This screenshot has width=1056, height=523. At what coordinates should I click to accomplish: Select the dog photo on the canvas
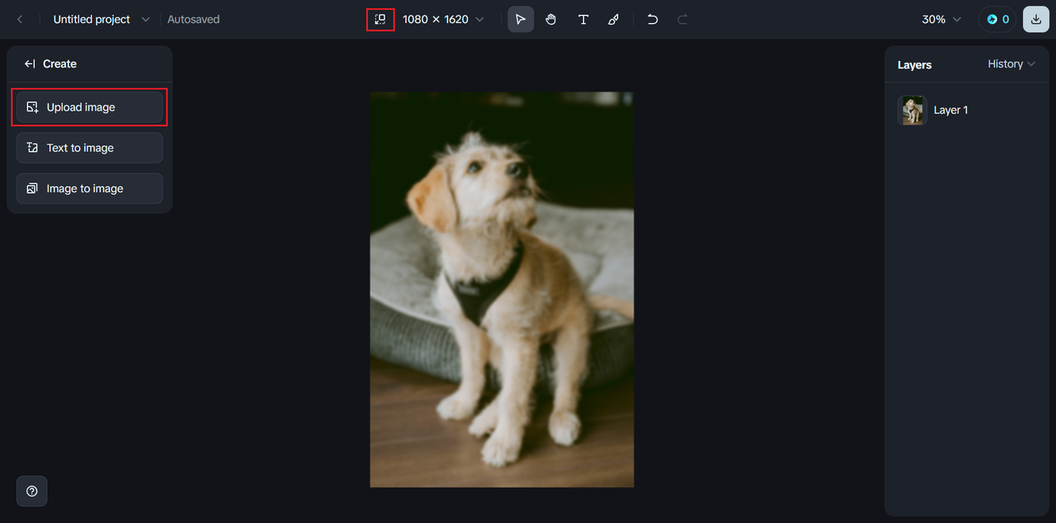click(502, 290)
